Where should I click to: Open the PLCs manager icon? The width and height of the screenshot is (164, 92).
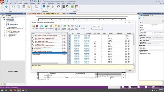64,7
